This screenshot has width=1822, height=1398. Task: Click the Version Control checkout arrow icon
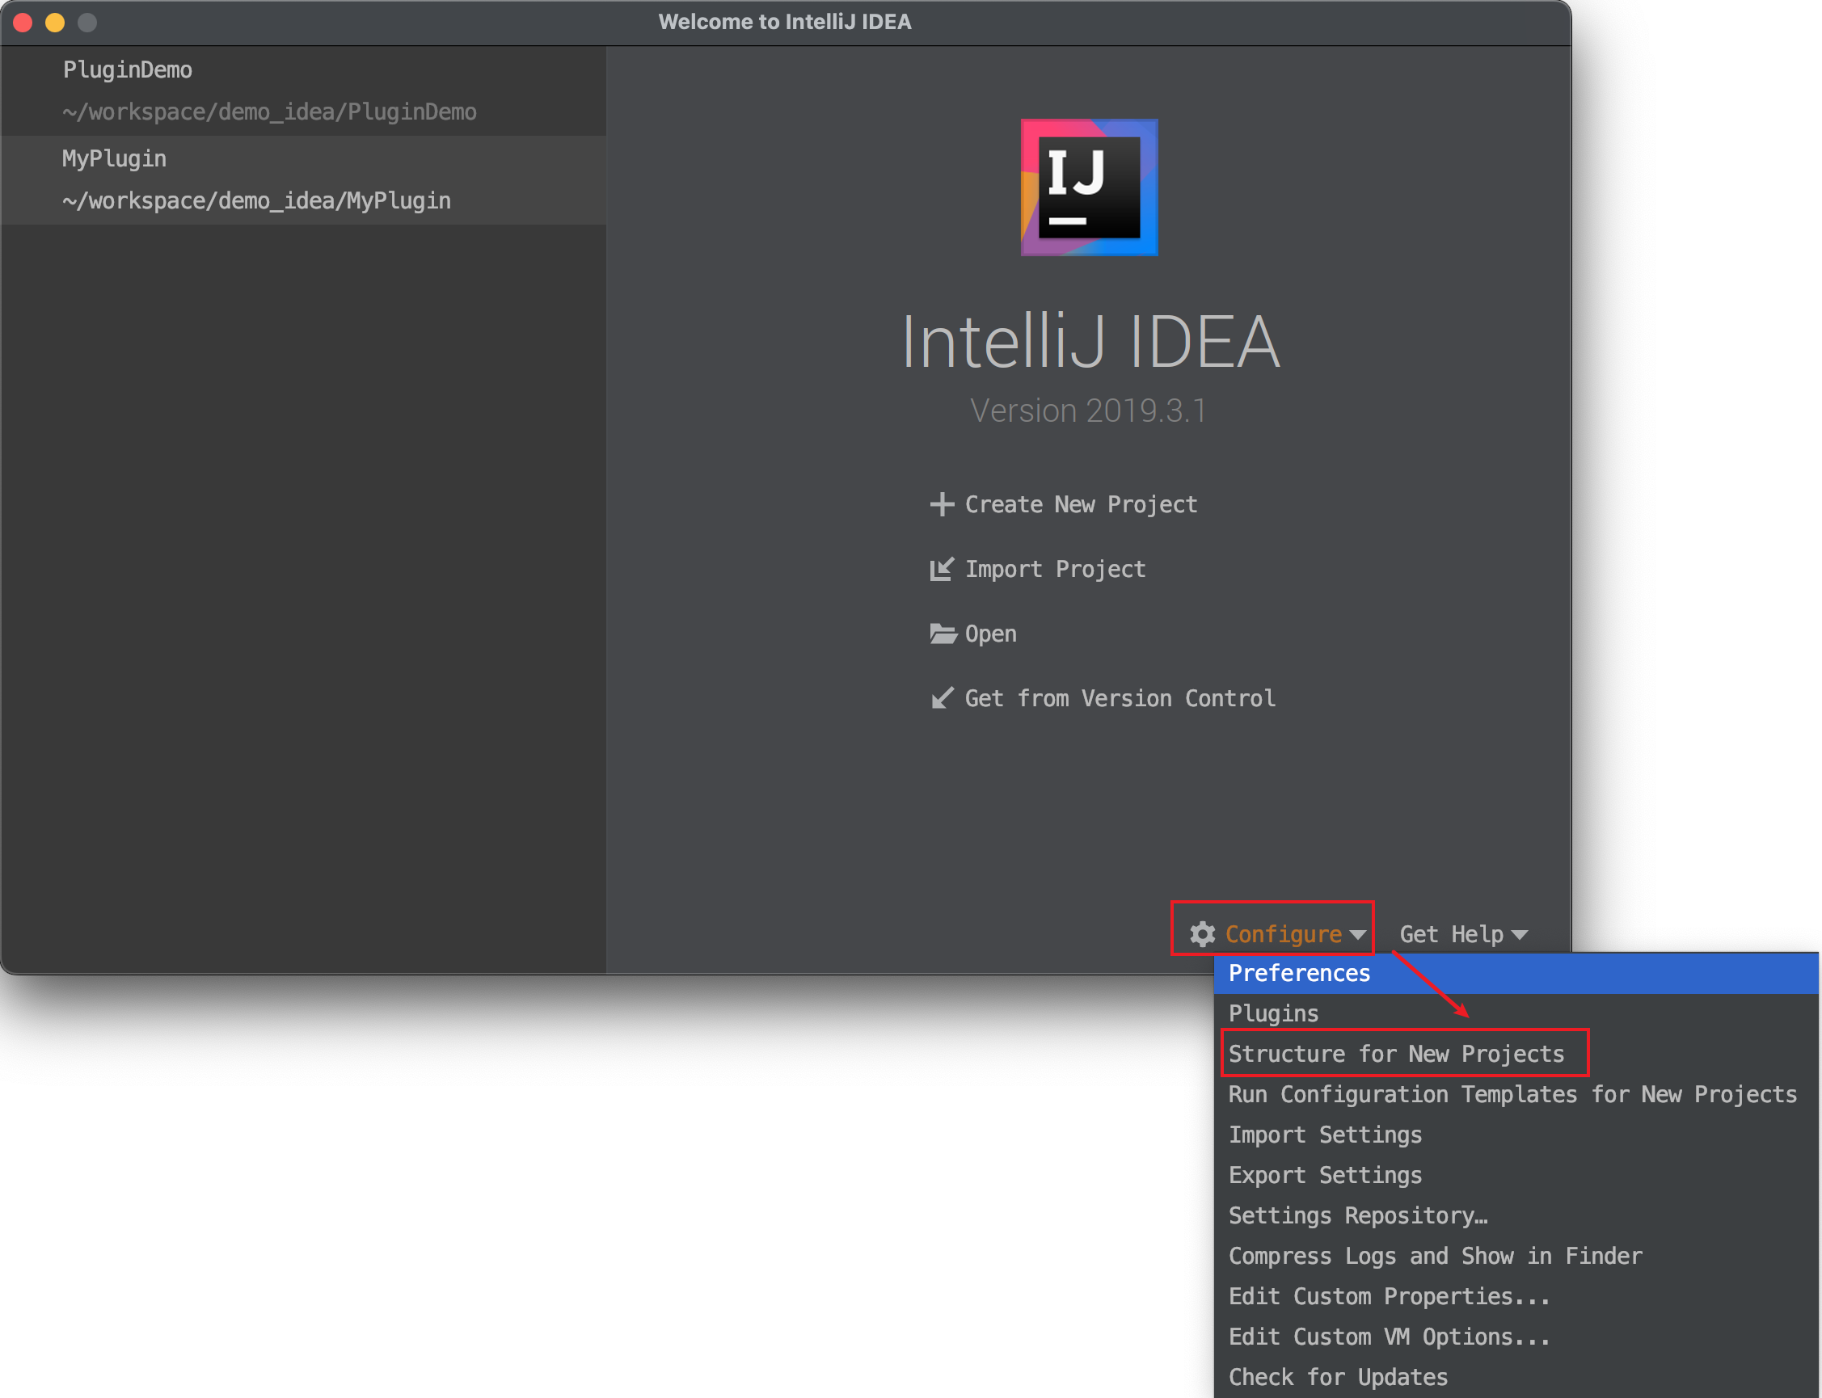[x=942, y=698]
